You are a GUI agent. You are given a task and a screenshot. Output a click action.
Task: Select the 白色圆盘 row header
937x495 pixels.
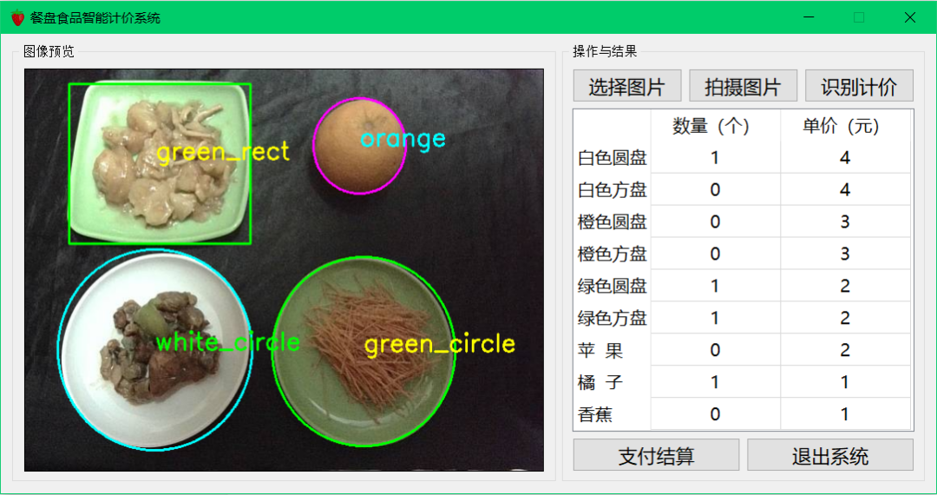click(x=612, y=158)
